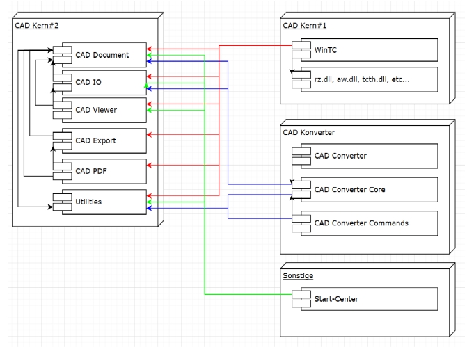Select the CAD IO component box
This screenshot has width=467, height=347.
104,81
